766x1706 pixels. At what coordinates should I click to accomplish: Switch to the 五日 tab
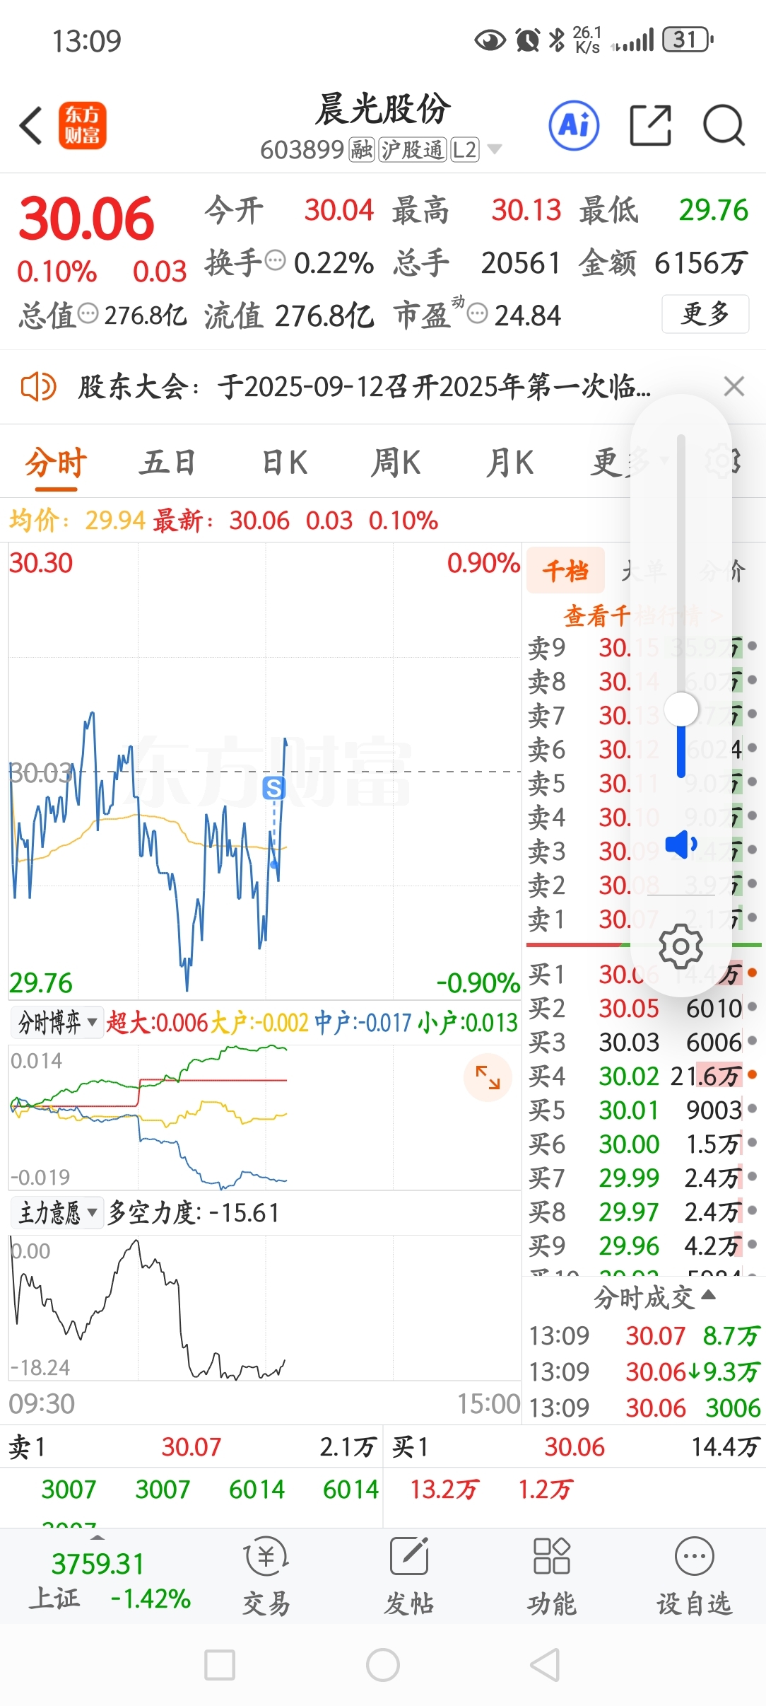click(x=167, y=462)
